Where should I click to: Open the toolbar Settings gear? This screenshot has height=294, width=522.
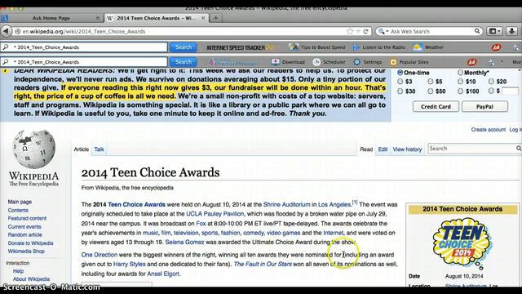(368, 62)
